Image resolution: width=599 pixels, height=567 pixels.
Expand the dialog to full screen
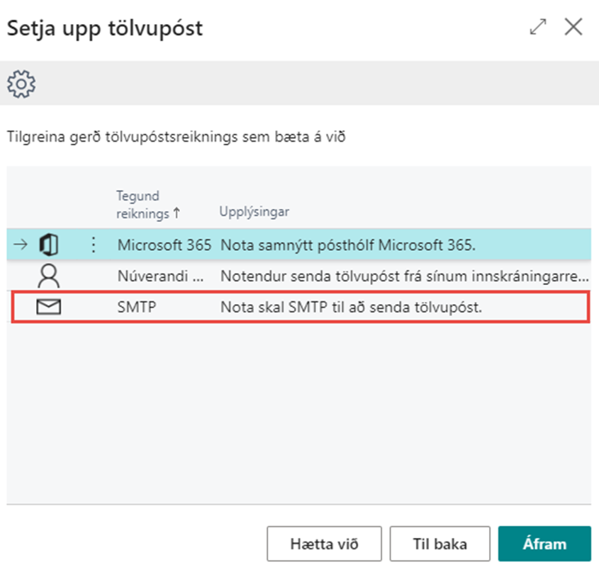click(538, 28)
